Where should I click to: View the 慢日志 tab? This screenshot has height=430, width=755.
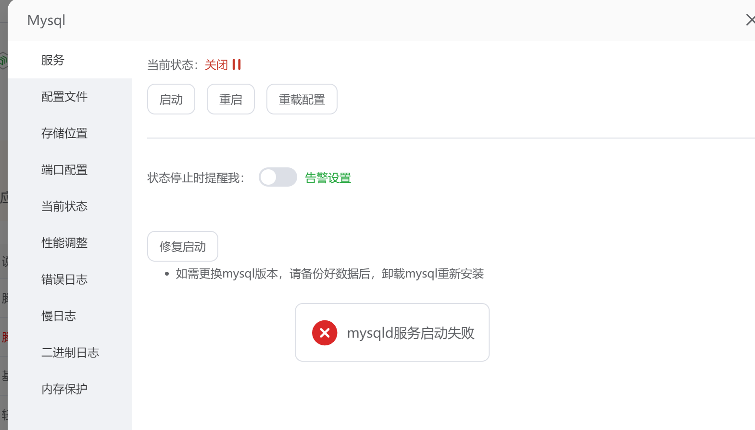tap(70, 316)
